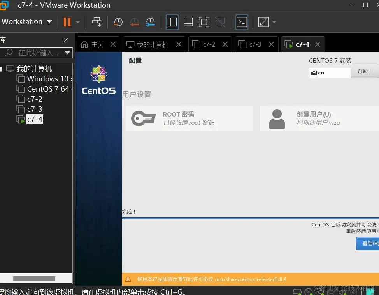379x295 pixels.
Task: Click Send Ctrl+Alt+Del toolbar icon
Action: point(97,22)
